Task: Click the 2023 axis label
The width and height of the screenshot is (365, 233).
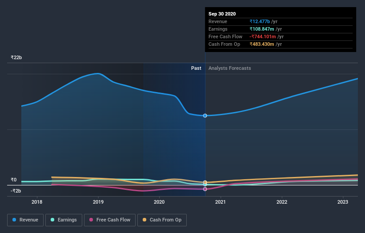Action: (343, 202)
